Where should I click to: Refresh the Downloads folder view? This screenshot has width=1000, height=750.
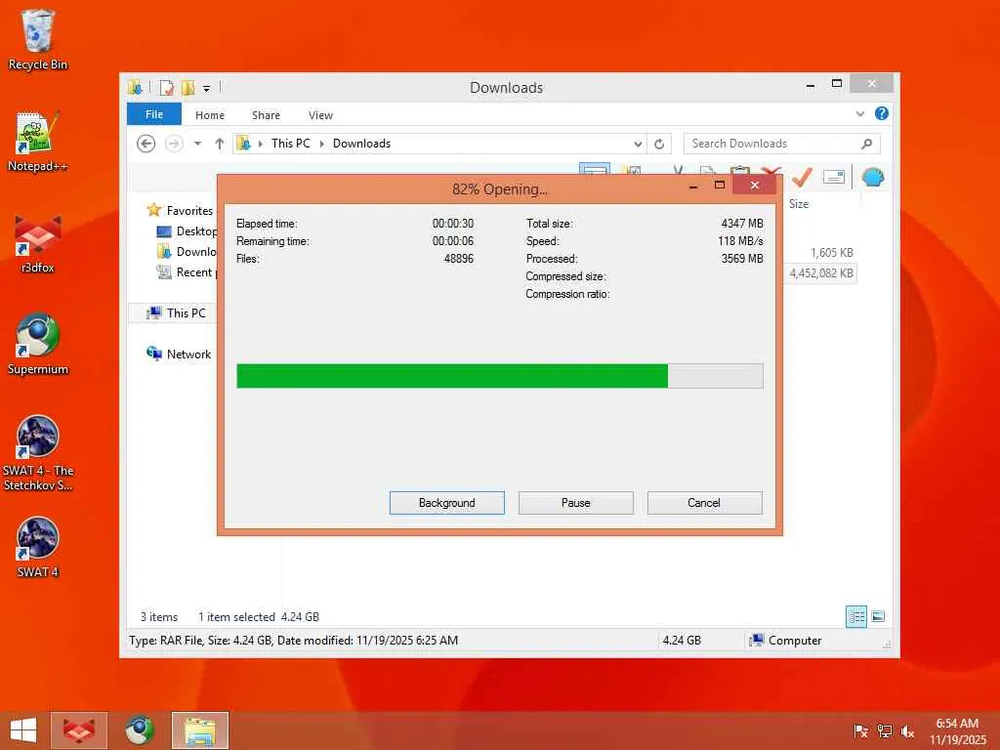(659, 145)
